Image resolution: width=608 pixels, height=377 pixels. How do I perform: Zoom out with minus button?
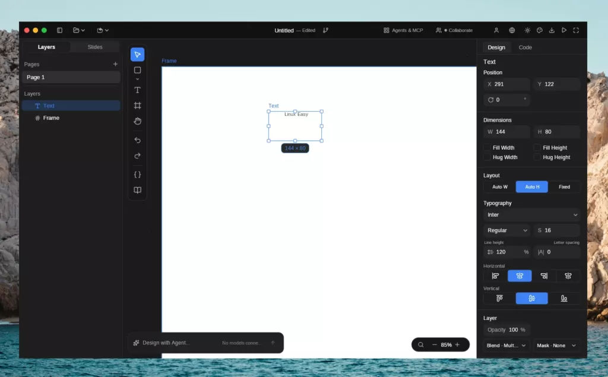point(434,344)
